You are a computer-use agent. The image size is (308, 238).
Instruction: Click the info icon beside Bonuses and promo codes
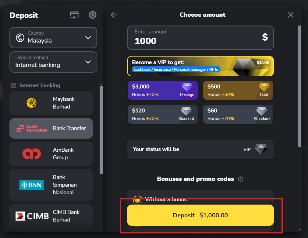click(x=241, y=179)
